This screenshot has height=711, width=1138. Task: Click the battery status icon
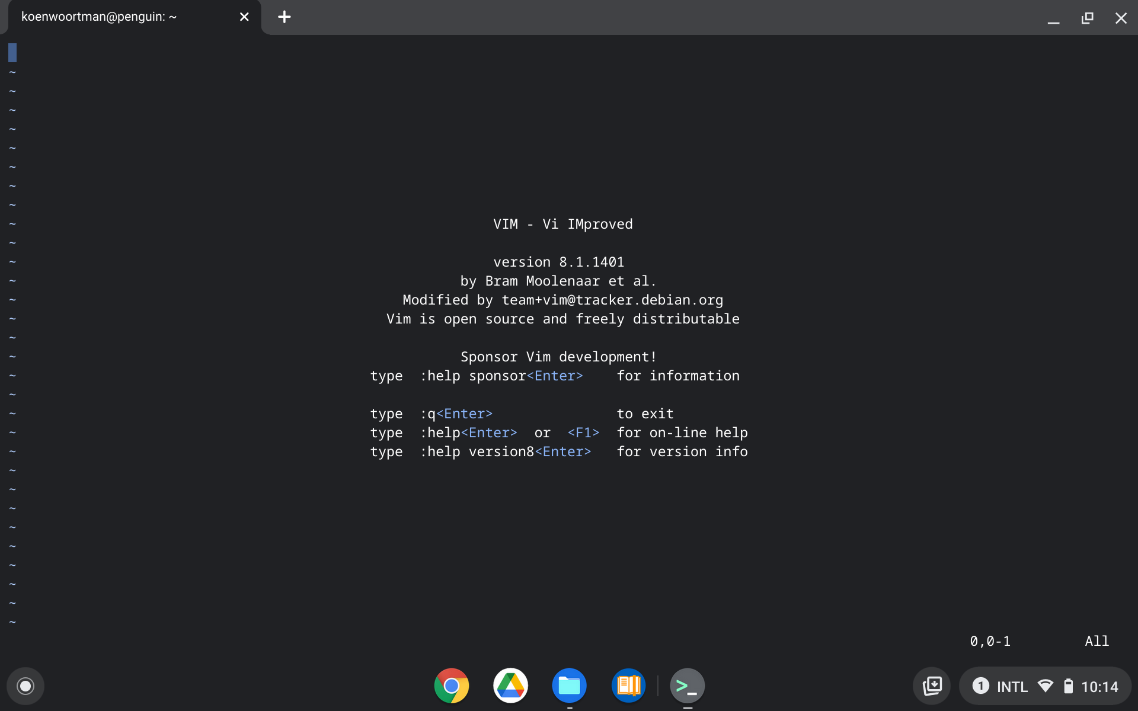[x=1068, y=686]
